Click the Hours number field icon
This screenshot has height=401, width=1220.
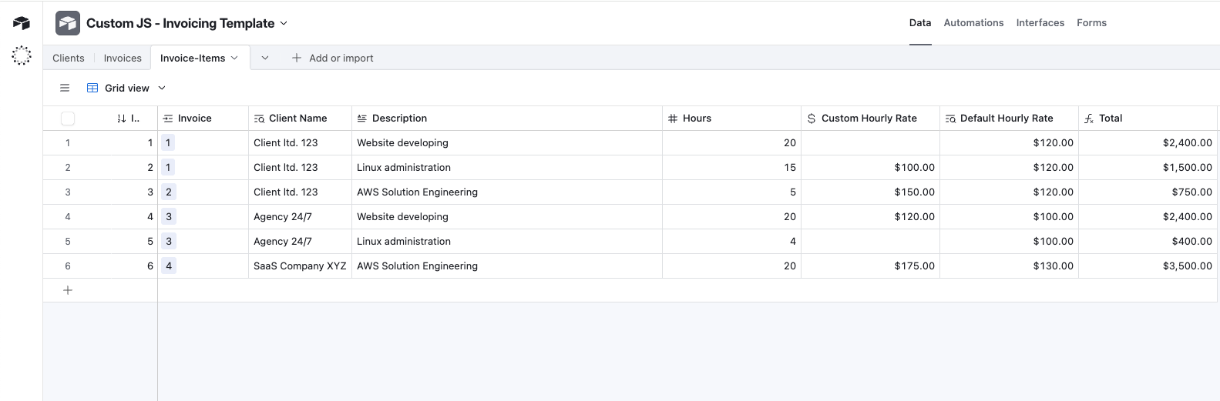coord(673,119)
